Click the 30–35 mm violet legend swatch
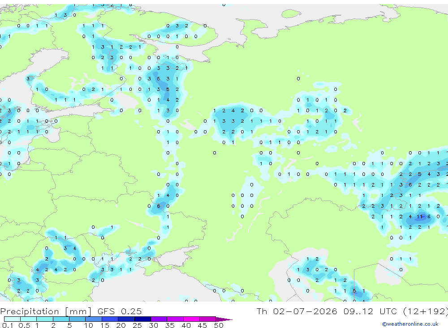The image size is (448, 328). tap(159, 319)
